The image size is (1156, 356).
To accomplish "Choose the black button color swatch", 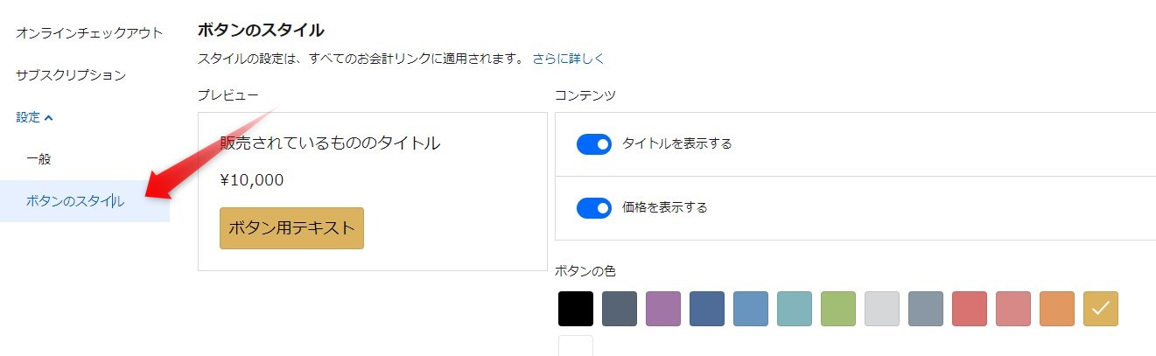I will pos(576,309).
